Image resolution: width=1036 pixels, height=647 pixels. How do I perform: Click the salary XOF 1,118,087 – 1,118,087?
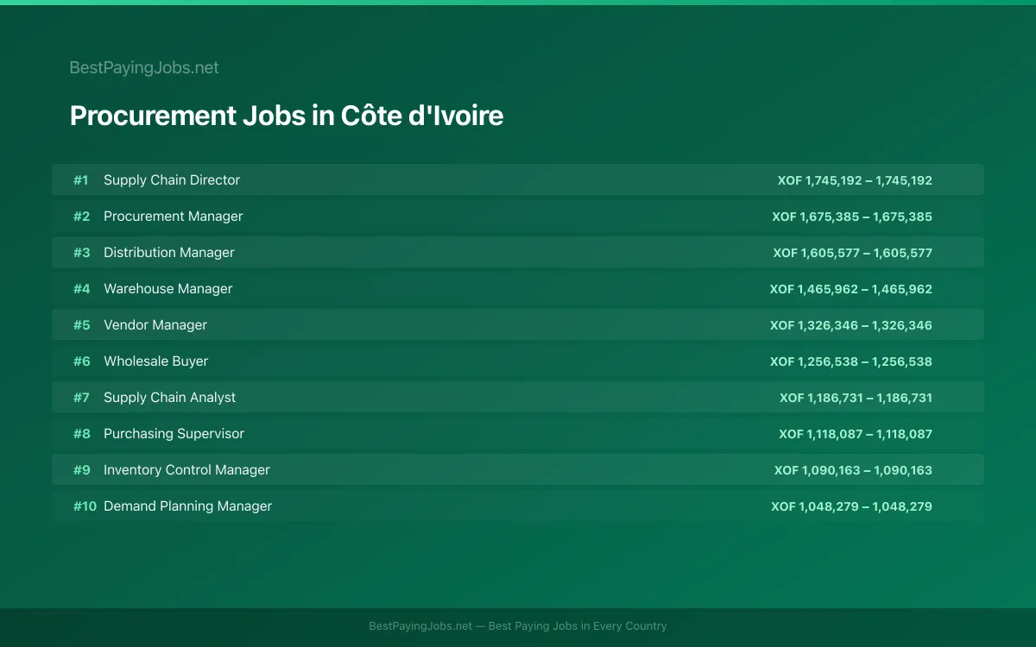[x=856, y=434]
